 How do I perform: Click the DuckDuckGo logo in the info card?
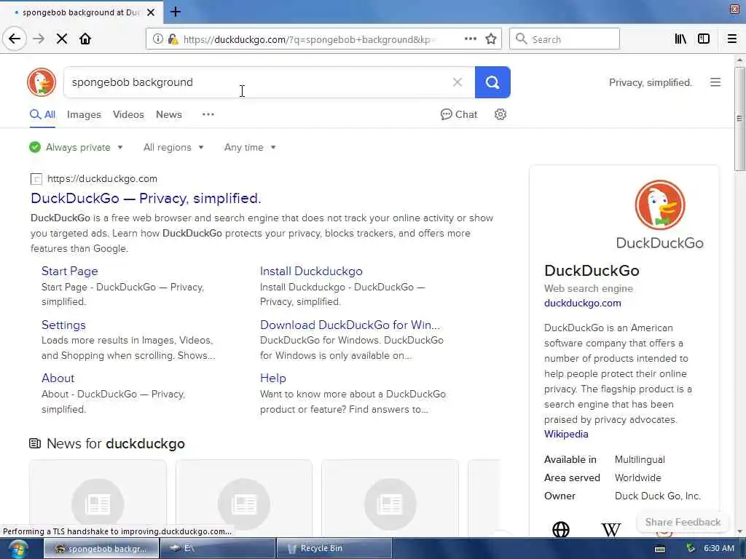660,215
